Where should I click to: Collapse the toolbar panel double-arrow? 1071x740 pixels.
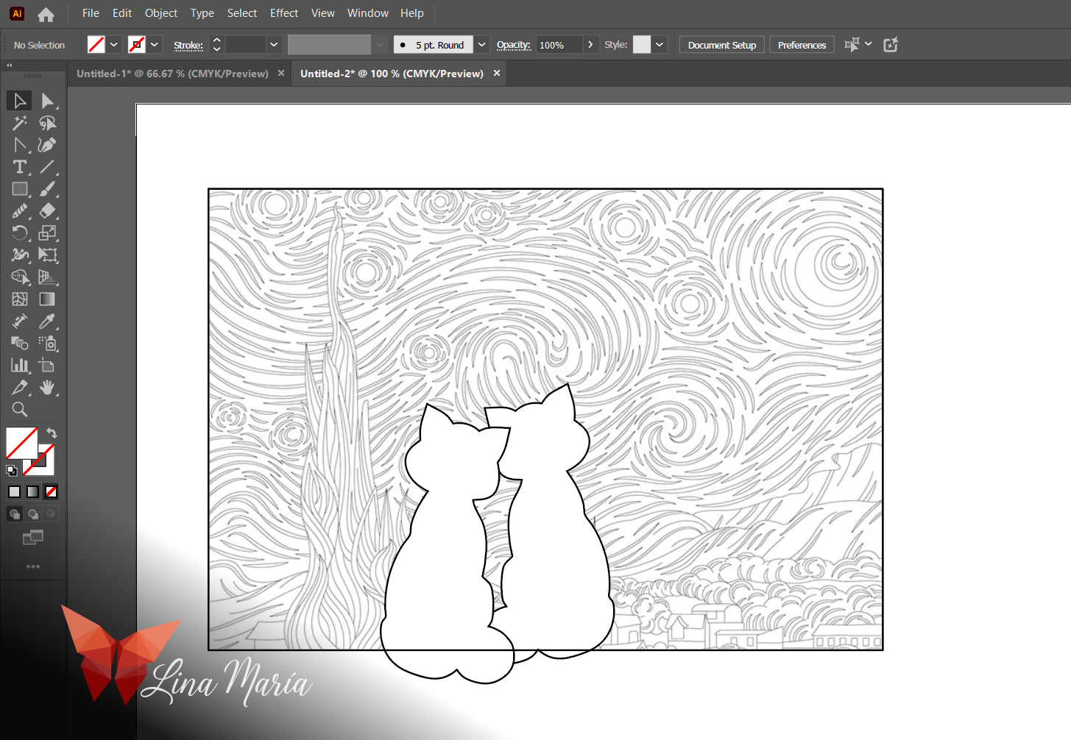point(10,65)
